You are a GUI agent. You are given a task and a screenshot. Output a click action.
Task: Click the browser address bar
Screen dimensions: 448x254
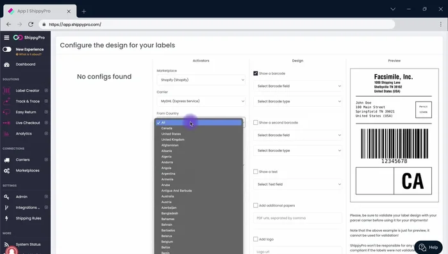217,24
